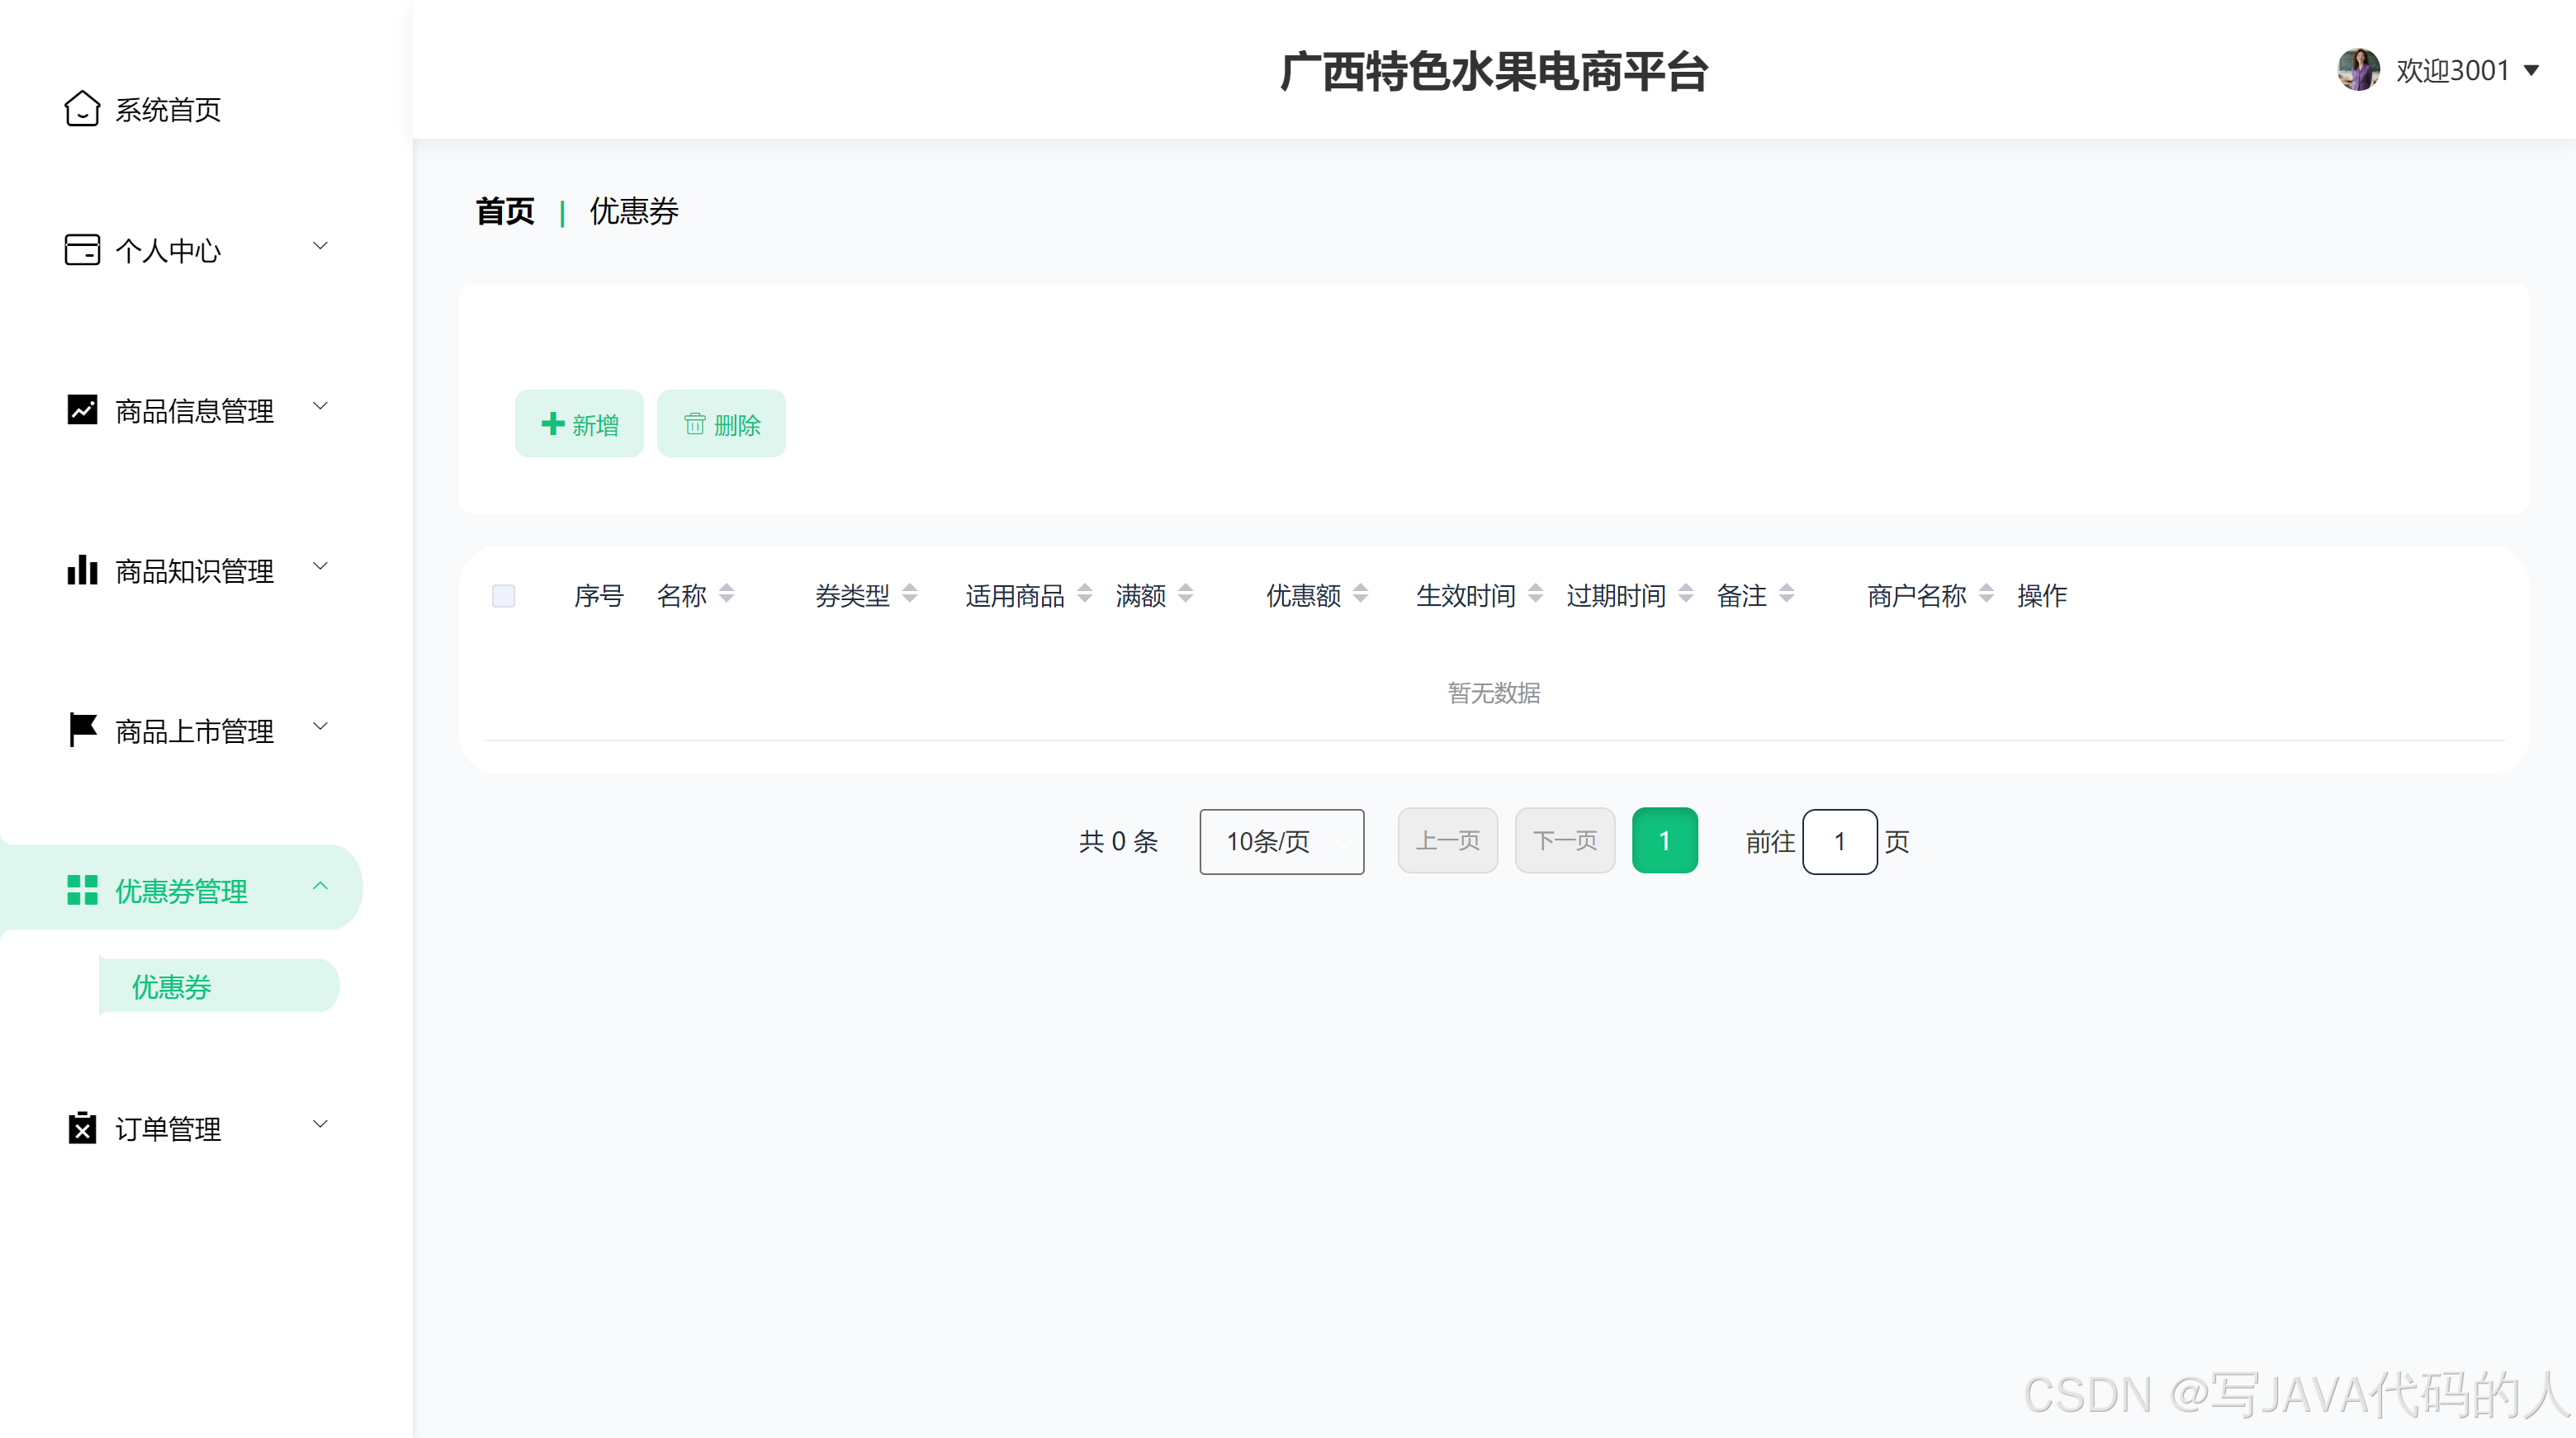Click the 上一页 previous page button
2576x1438 pixels.
click(1448, 841)
